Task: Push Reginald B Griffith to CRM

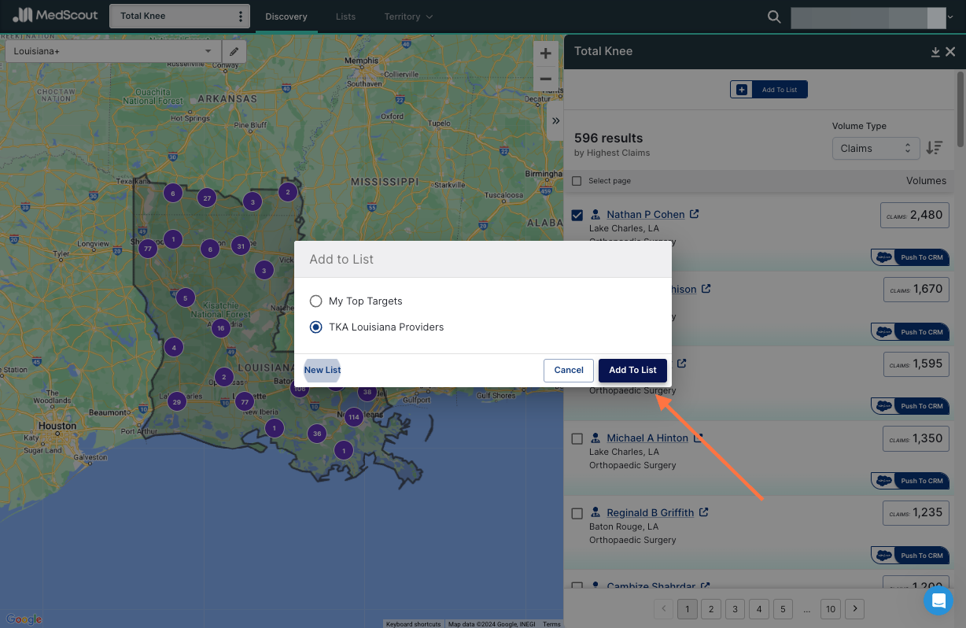Action: [910, 556]
